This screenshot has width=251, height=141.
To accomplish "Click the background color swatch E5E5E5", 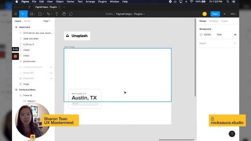I will (201, 35).
